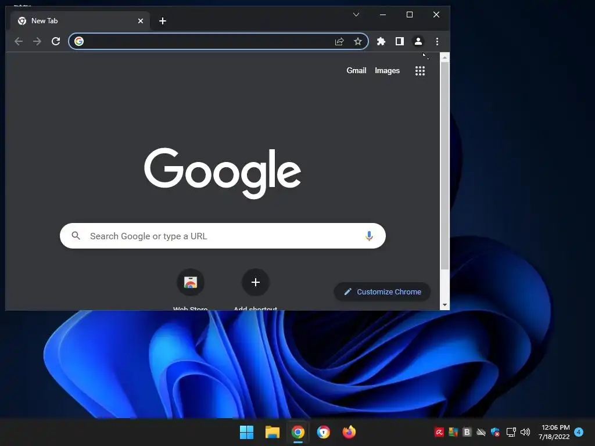Open the Extensions puzzle-piece menu
The width and height of the screenshot is (595, 446).
tap(381, 41)
